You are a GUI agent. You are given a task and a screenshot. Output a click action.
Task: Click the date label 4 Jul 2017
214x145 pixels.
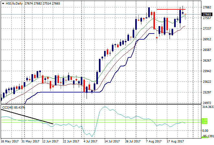[90, 141]
